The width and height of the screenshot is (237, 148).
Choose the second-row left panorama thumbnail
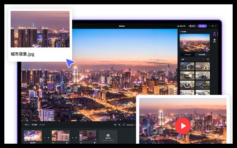click(x=187, y=75)
